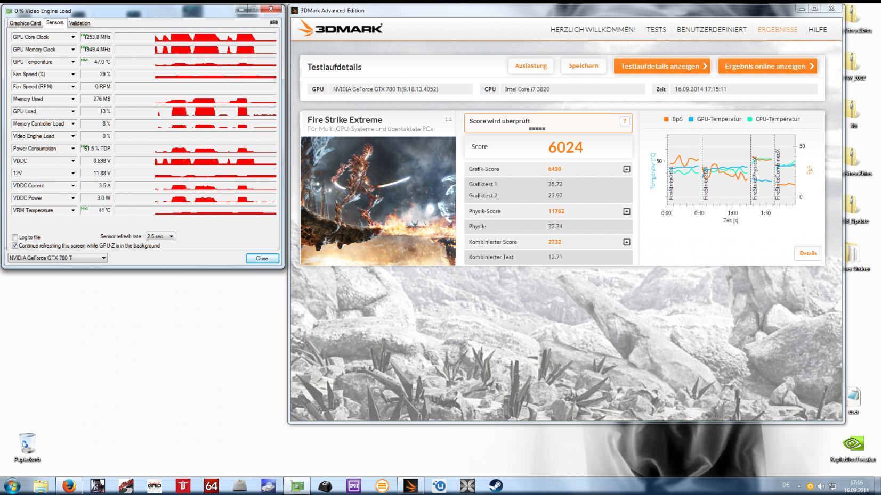The width and height of the screenshot is (881, 495).
Task: Click the GPU Core Clock reading 1253.8 MHz
Action: click(96, 37)
